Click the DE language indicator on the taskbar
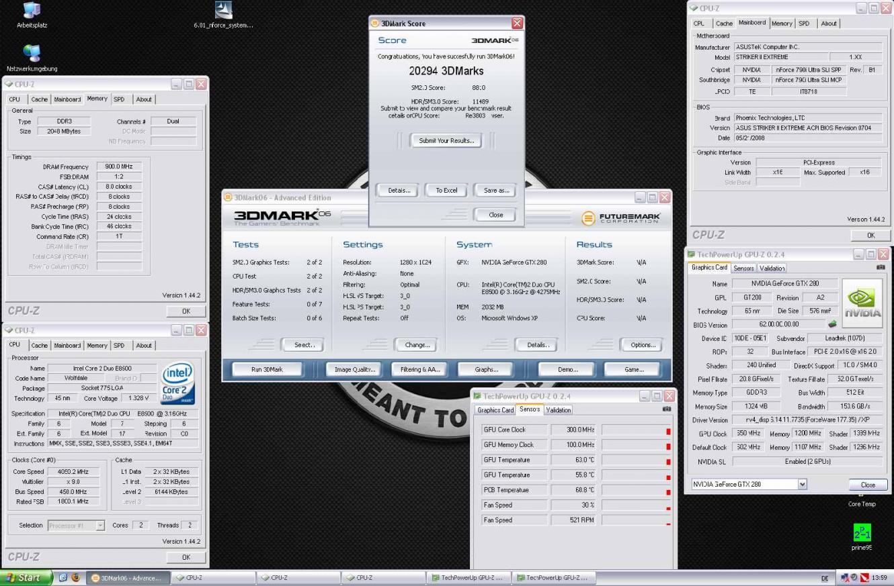The height and width of the screenshot is (586, 894). click(x=824, y=578)
